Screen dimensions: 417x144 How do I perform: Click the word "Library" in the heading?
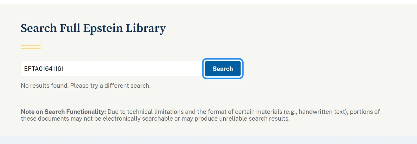click(x=146, y=28)
